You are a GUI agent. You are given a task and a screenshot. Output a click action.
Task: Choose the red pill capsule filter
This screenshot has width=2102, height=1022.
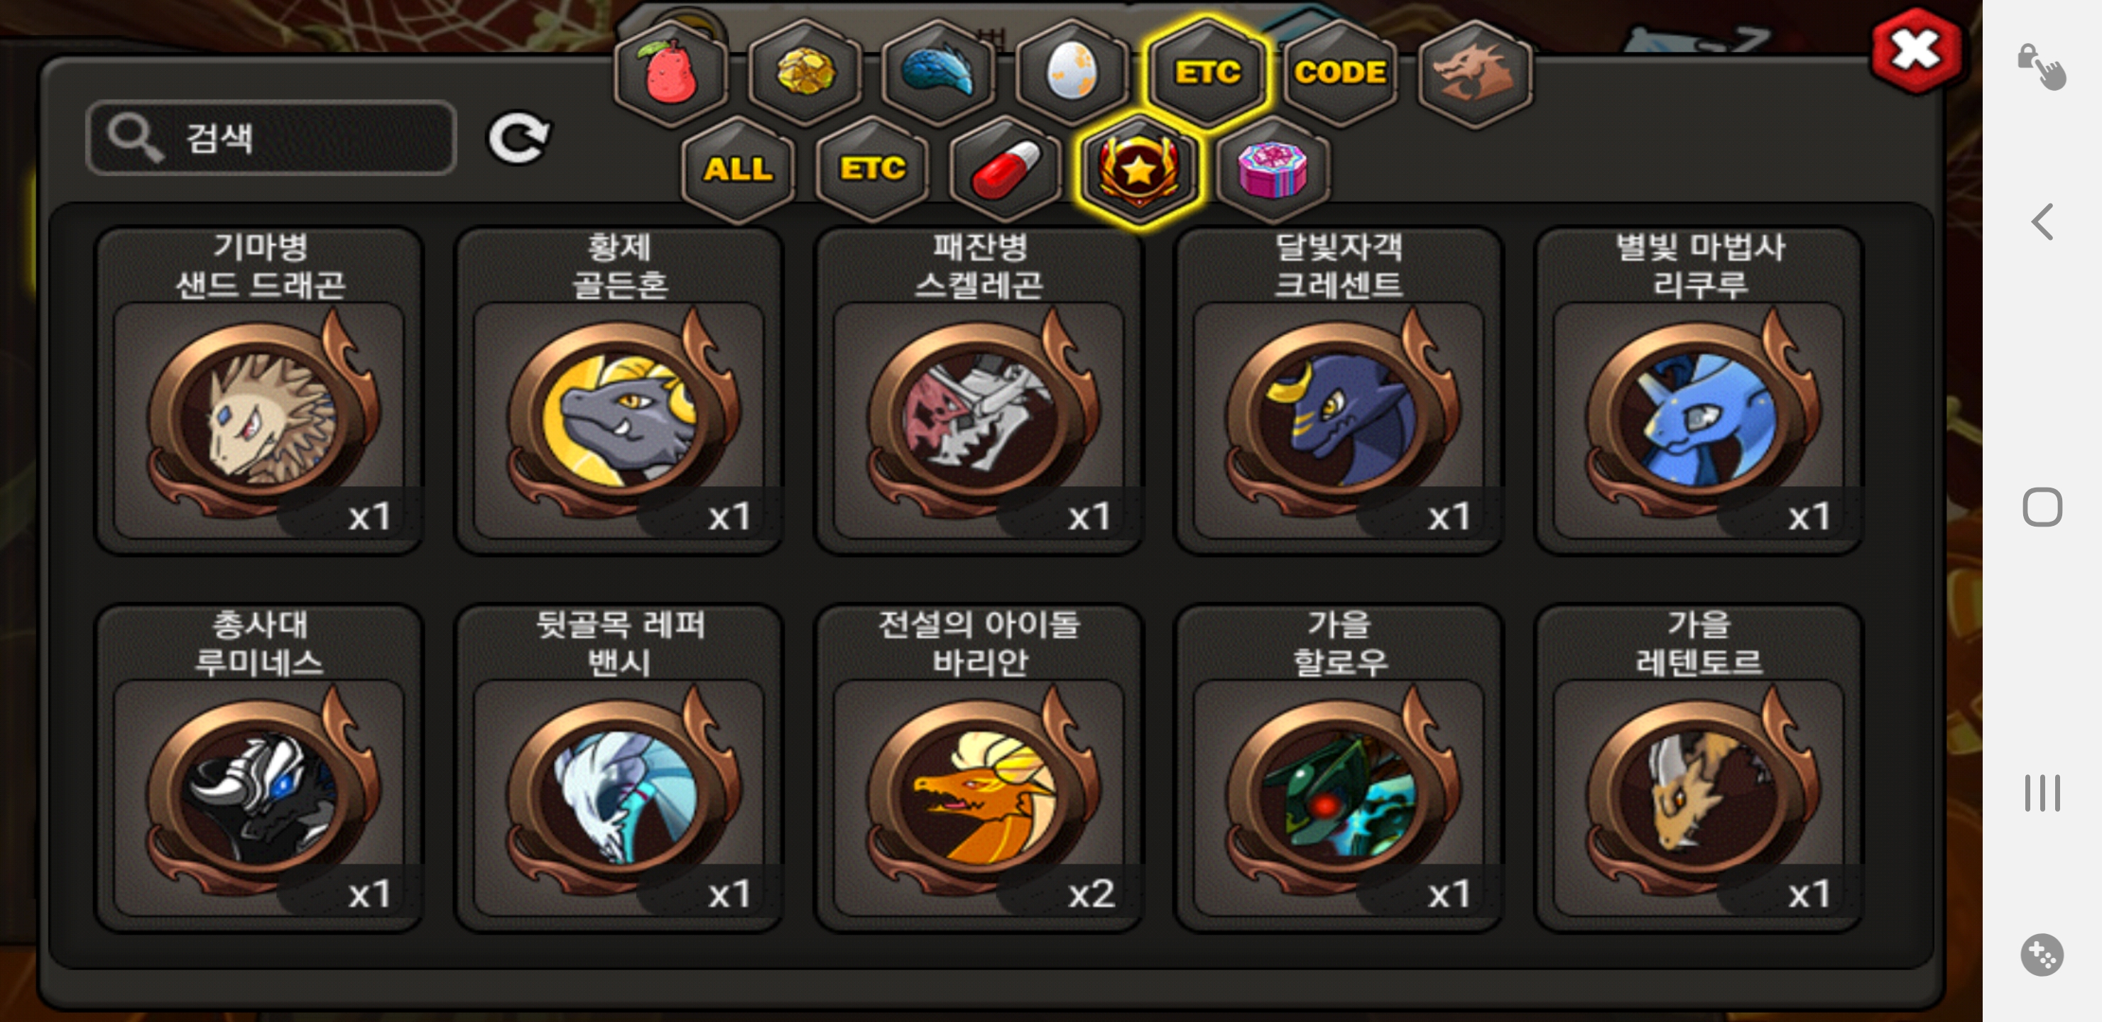[x=1006, y=169]
